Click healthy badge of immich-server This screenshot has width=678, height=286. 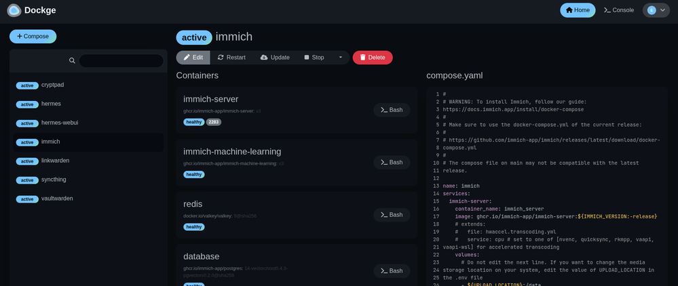pos(193,122)
